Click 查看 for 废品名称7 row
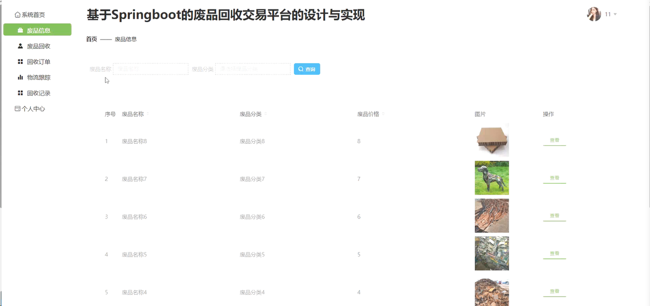The height and width of the screenshot is (306, 650). (554, 178)
